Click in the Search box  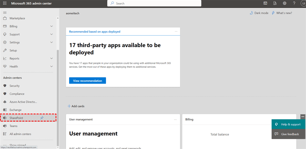click(x=154, y=3)
